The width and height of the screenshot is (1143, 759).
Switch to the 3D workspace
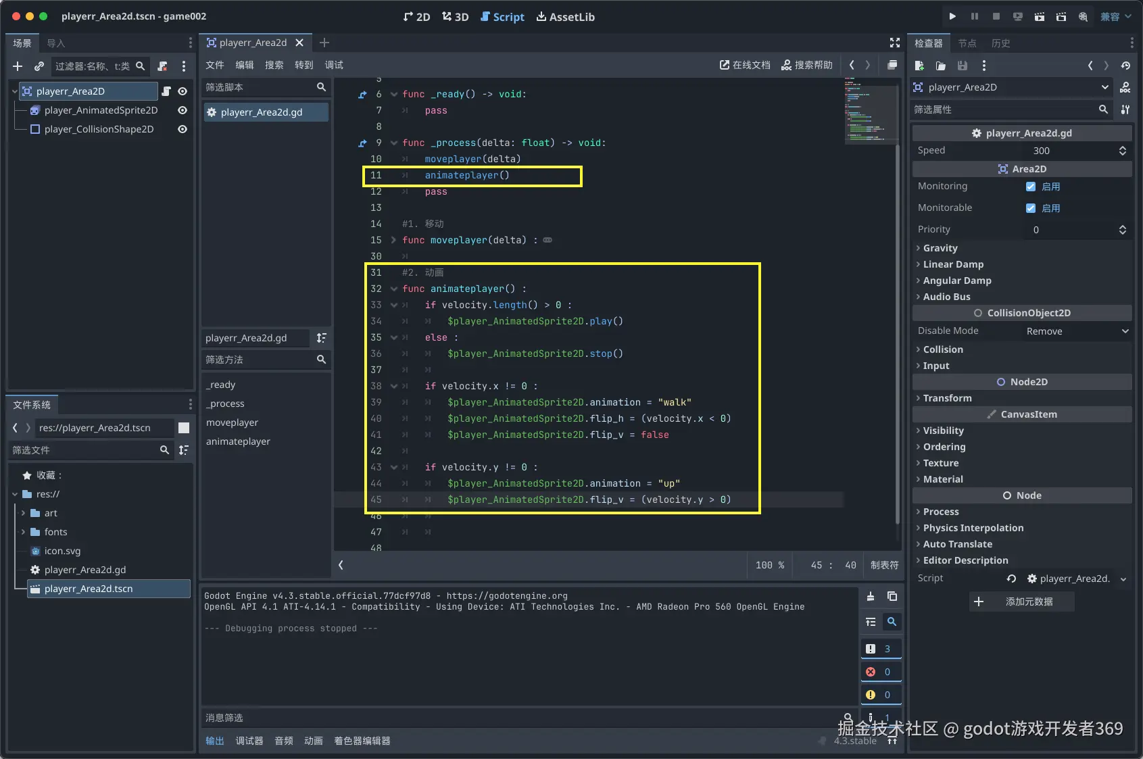tap(456, 17)
